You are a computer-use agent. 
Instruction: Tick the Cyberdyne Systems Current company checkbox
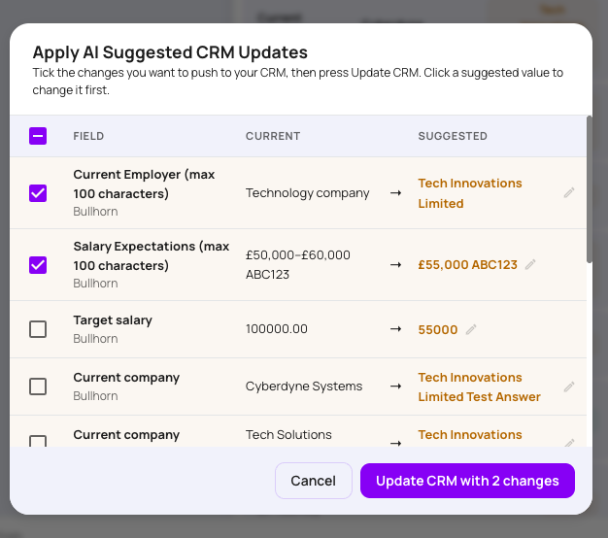38,387
